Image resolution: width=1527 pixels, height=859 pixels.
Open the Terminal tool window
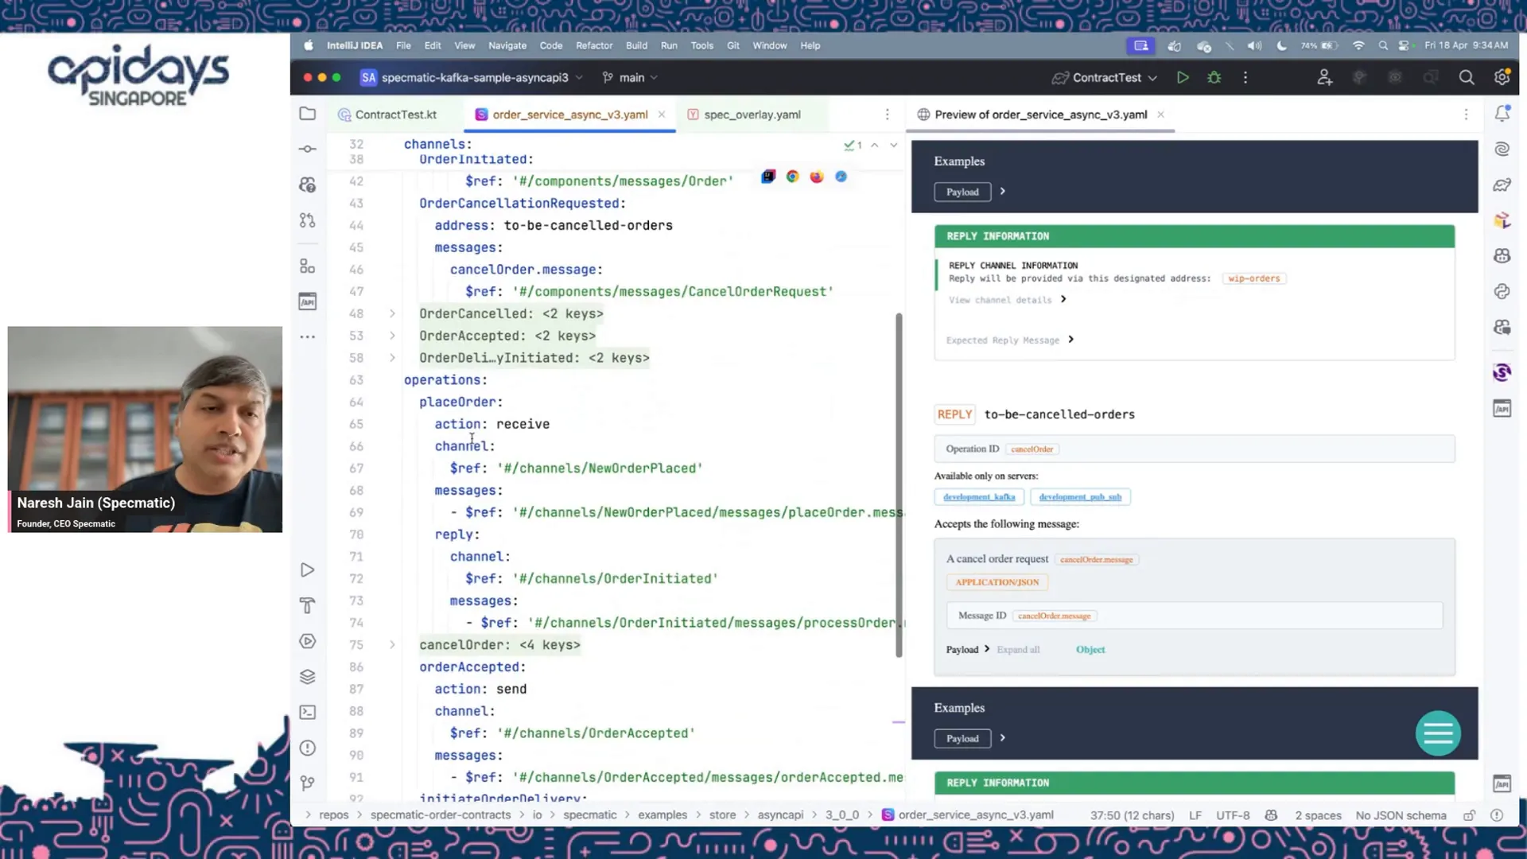307,713
